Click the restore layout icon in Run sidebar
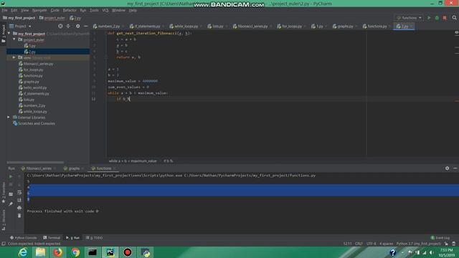 pos(11,194)
